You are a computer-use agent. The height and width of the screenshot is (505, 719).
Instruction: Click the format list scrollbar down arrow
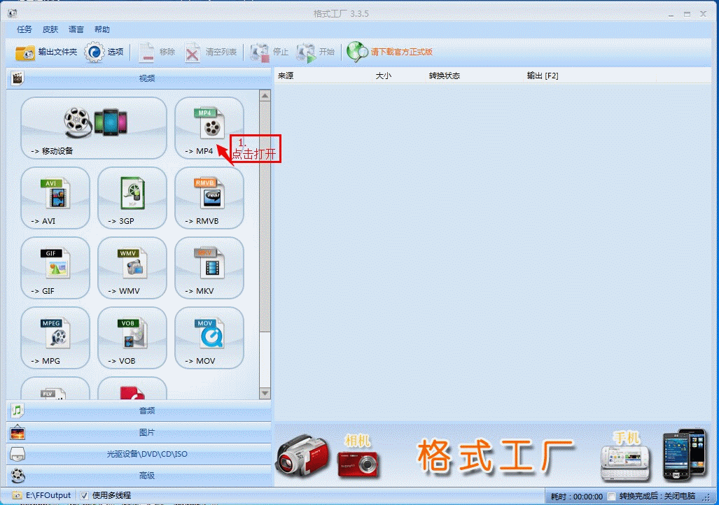pyautogui.click(x=265, y=393)
